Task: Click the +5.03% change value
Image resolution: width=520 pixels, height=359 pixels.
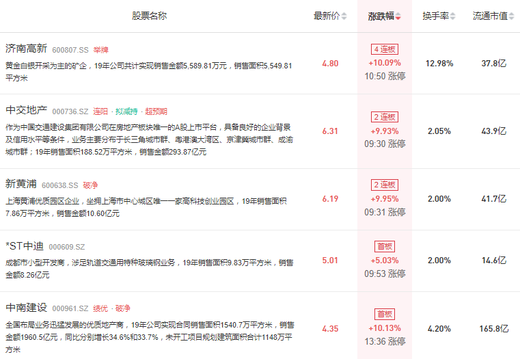Action: click(x=385, y=261)
